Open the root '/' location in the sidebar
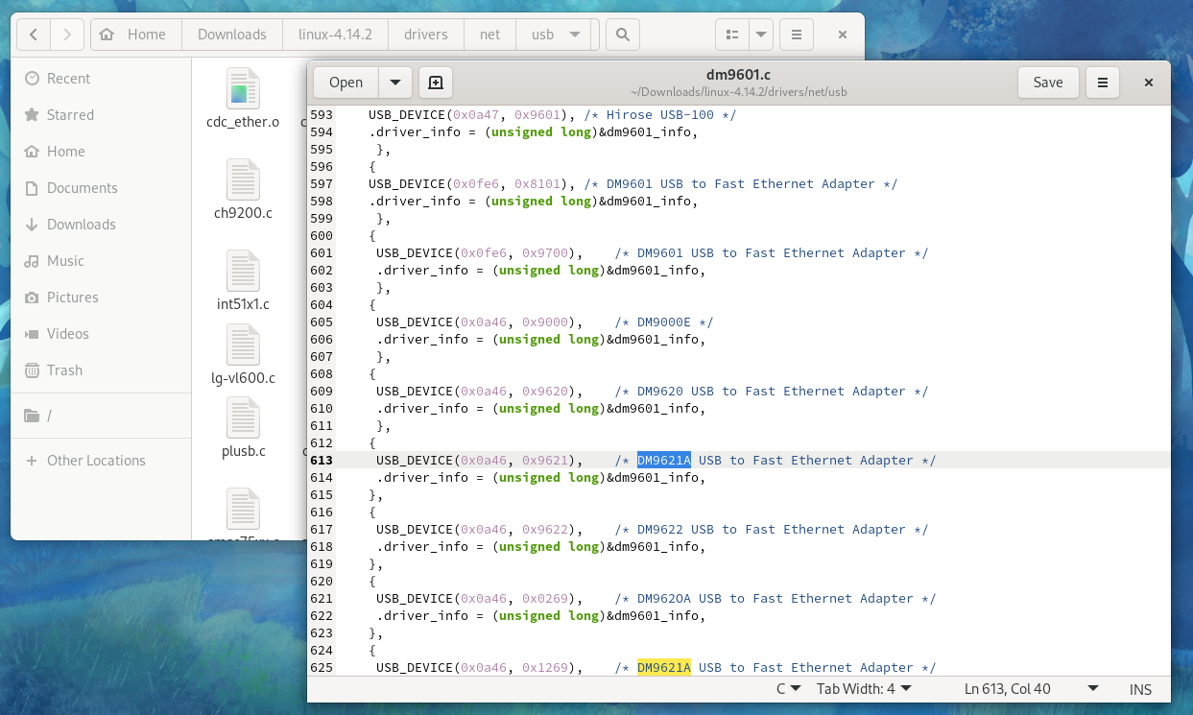This screenshot has width=1193, height=715. click(x=101, y=417)
